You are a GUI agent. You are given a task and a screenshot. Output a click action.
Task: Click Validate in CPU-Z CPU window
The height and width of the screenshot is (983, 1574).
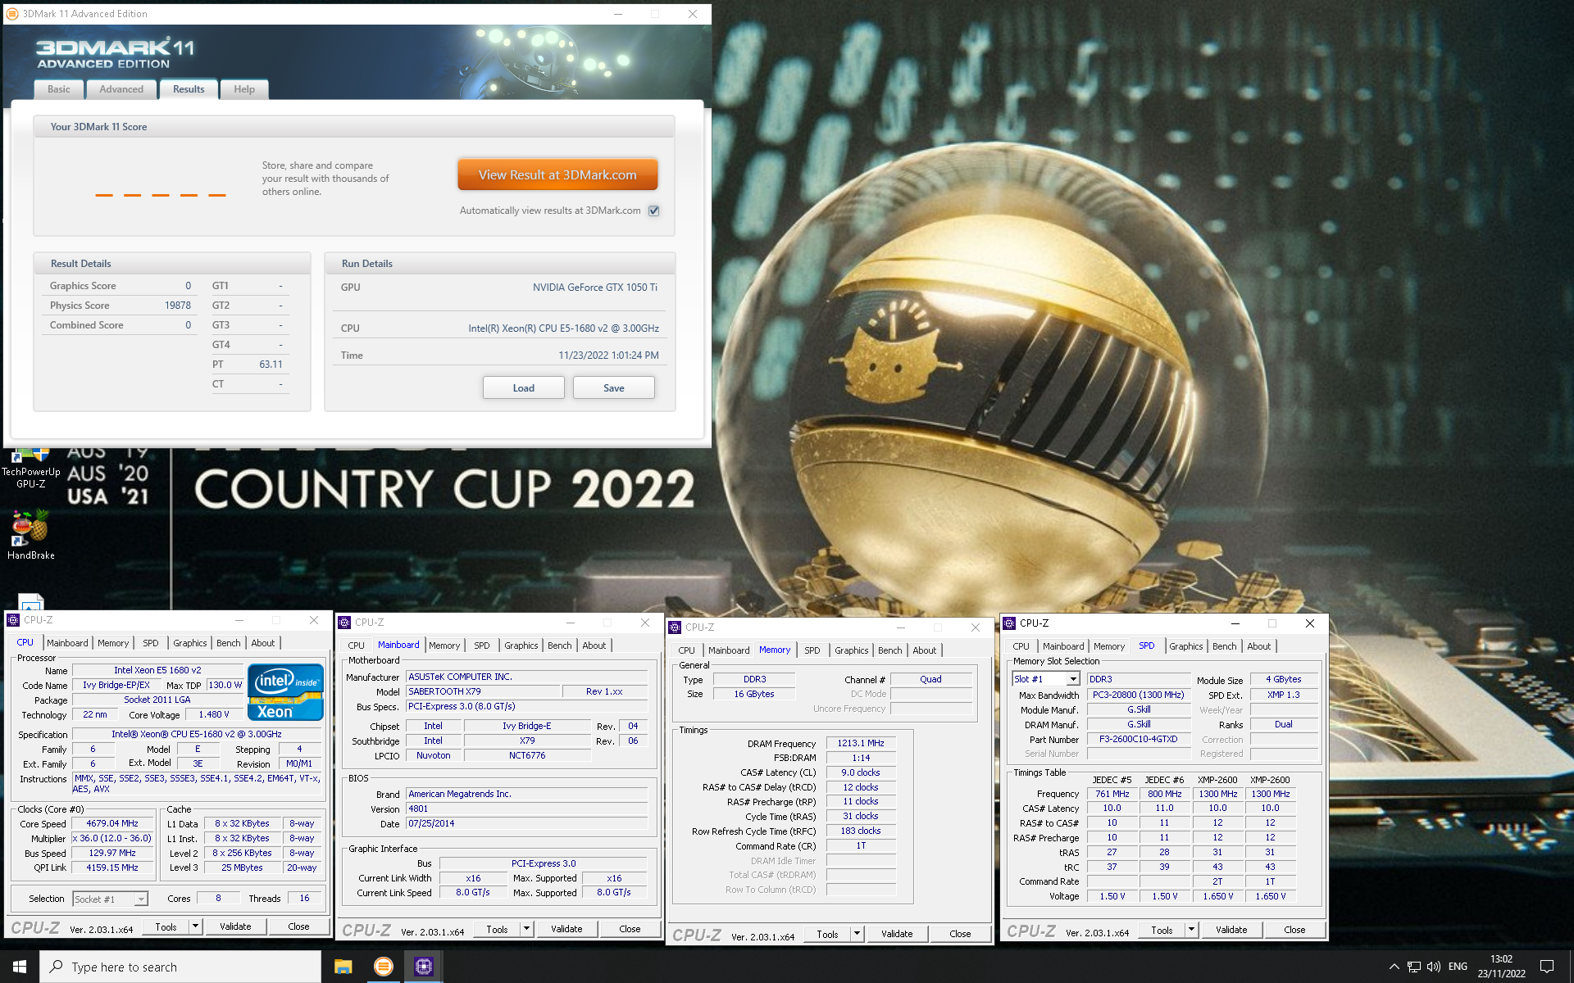[235, 926]
